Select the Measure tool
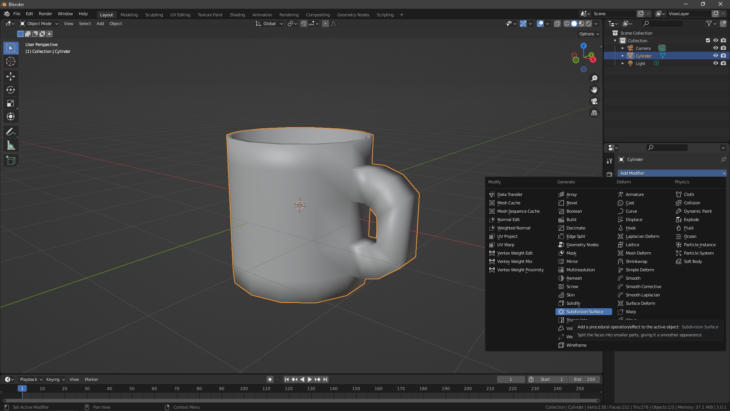The height and width of the screenshot is (411, 730). coord(11,145)
